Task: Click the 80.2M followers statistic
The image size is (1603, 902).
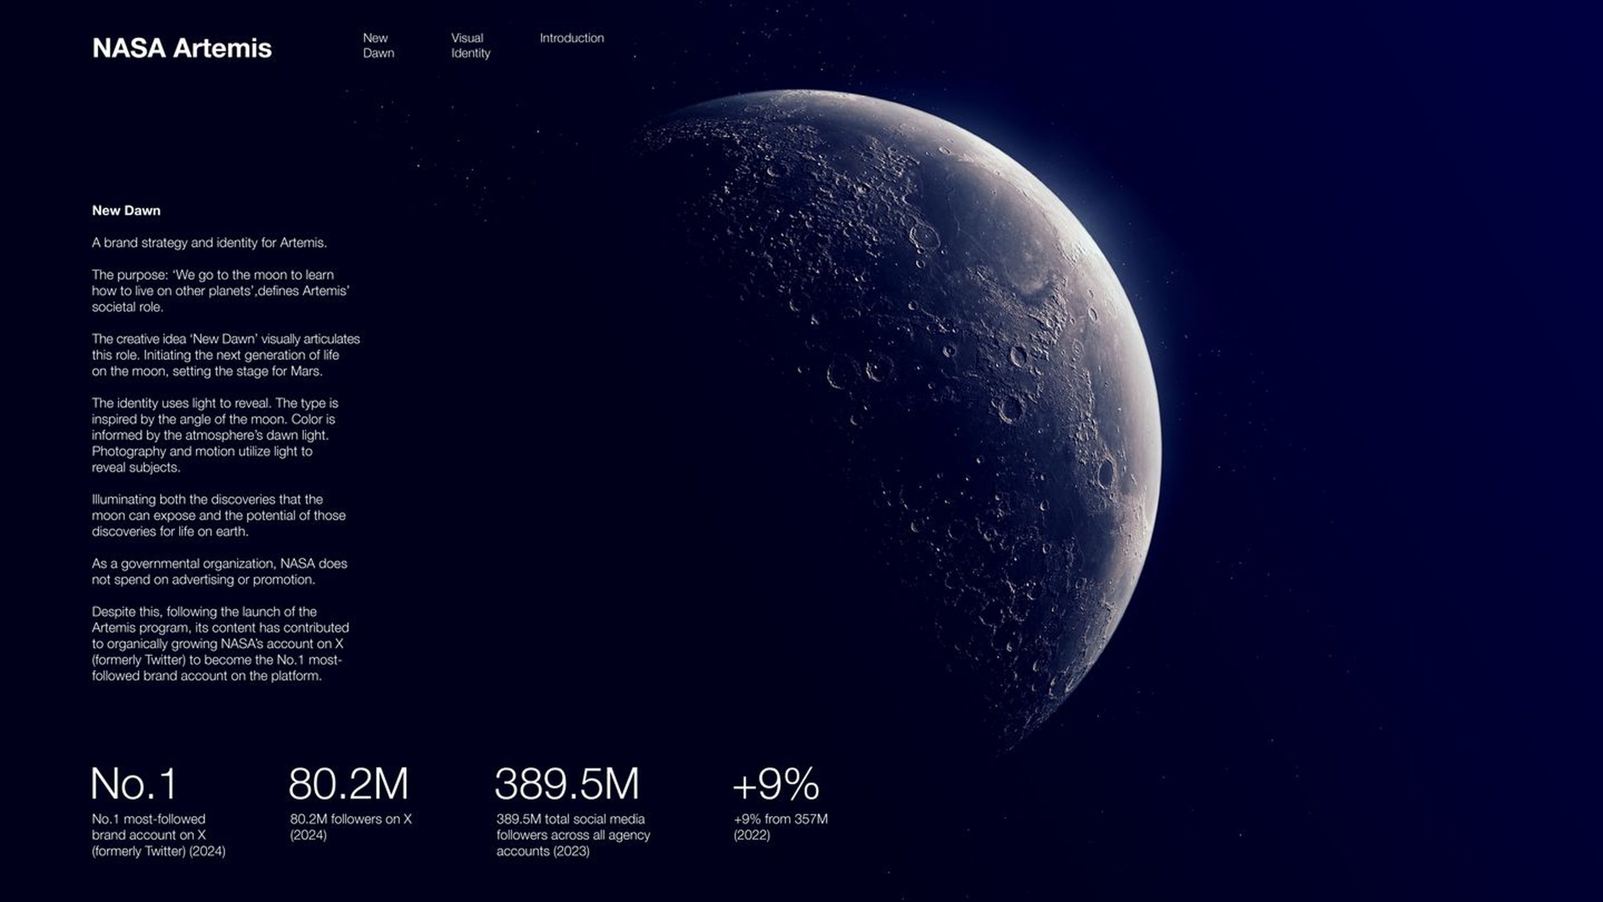Action: click(x=348, y=784)
